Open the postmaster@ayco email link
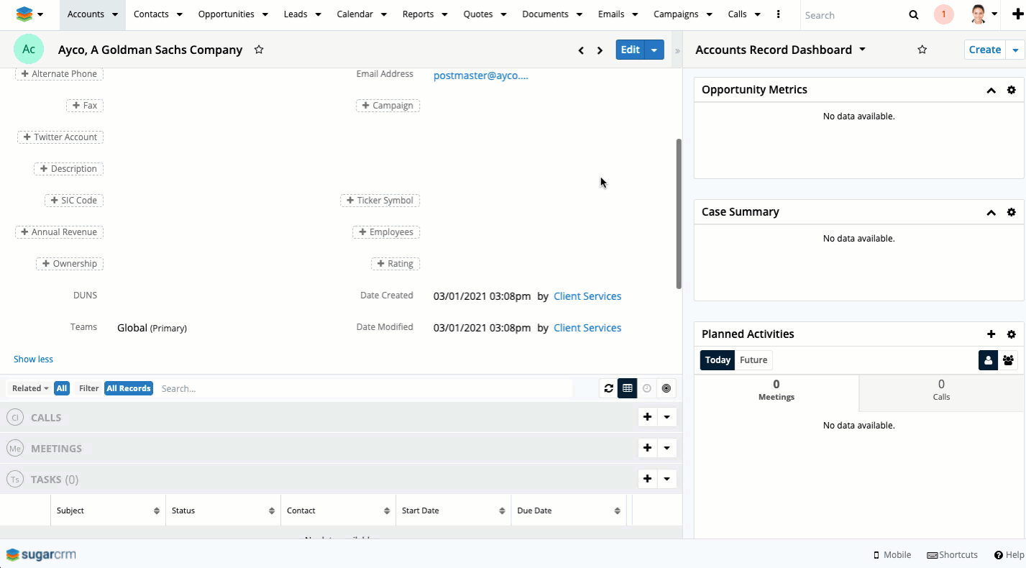 pos(481,75)
